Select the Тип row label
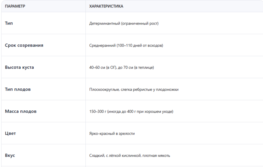 pos(9,23)
